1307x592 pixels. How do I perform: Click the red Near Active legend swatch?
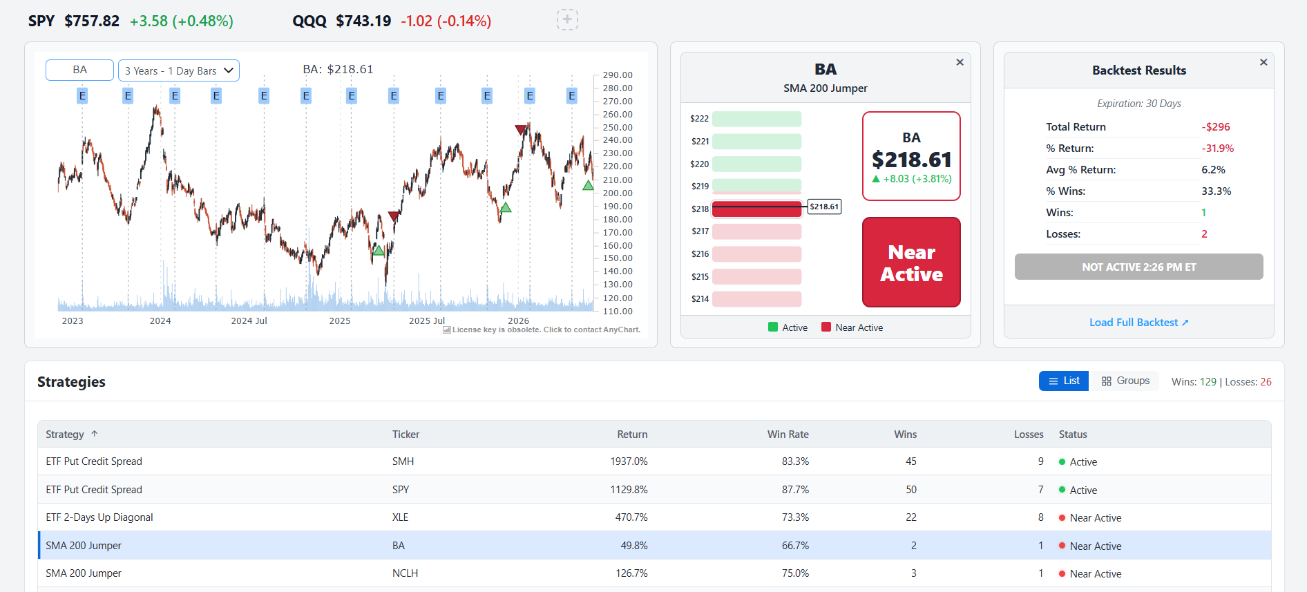pyautogui.click(x=826, y=327)
